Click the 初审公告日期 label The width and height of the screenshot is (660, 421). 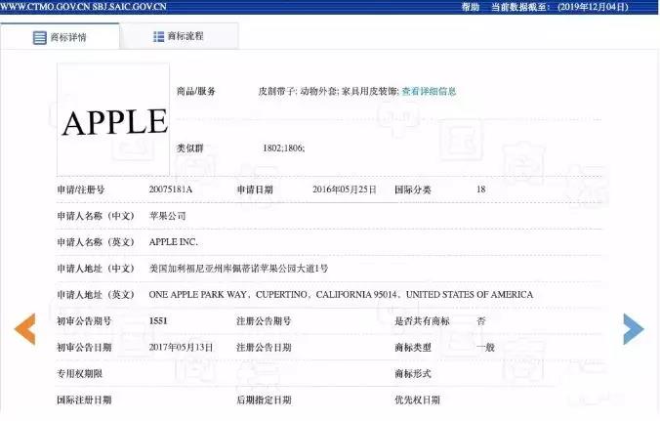click(x=84, y=348)
